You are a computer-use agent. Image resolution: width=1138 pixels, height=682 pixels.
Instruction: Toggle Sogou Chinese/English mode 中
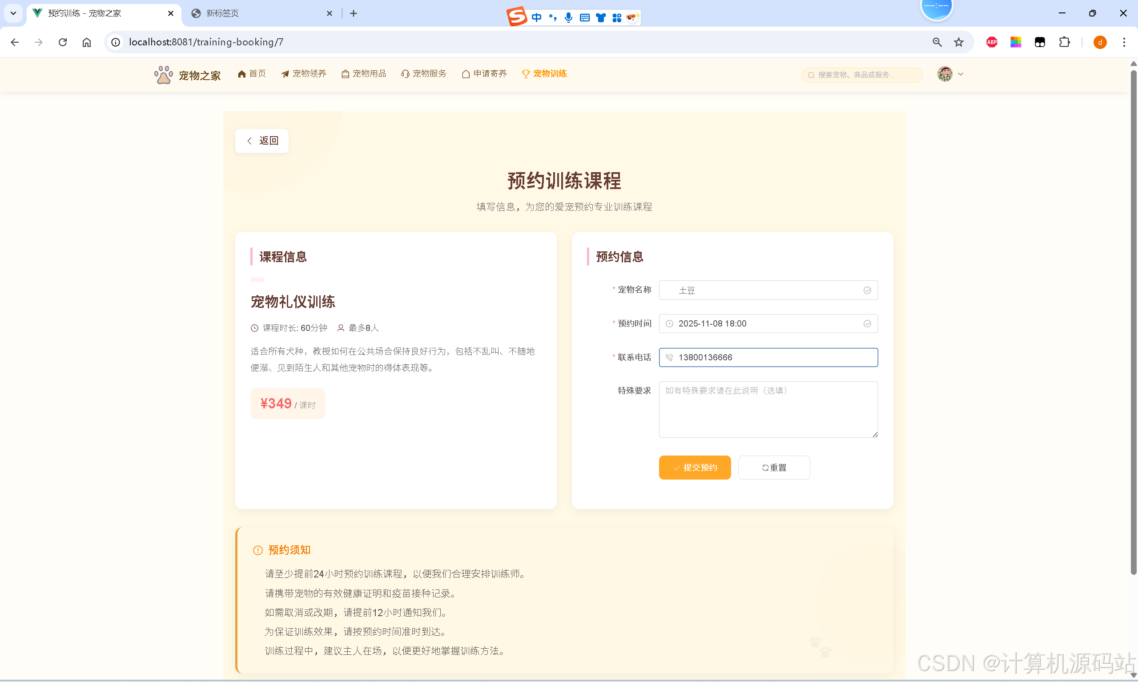click(536, 17)
